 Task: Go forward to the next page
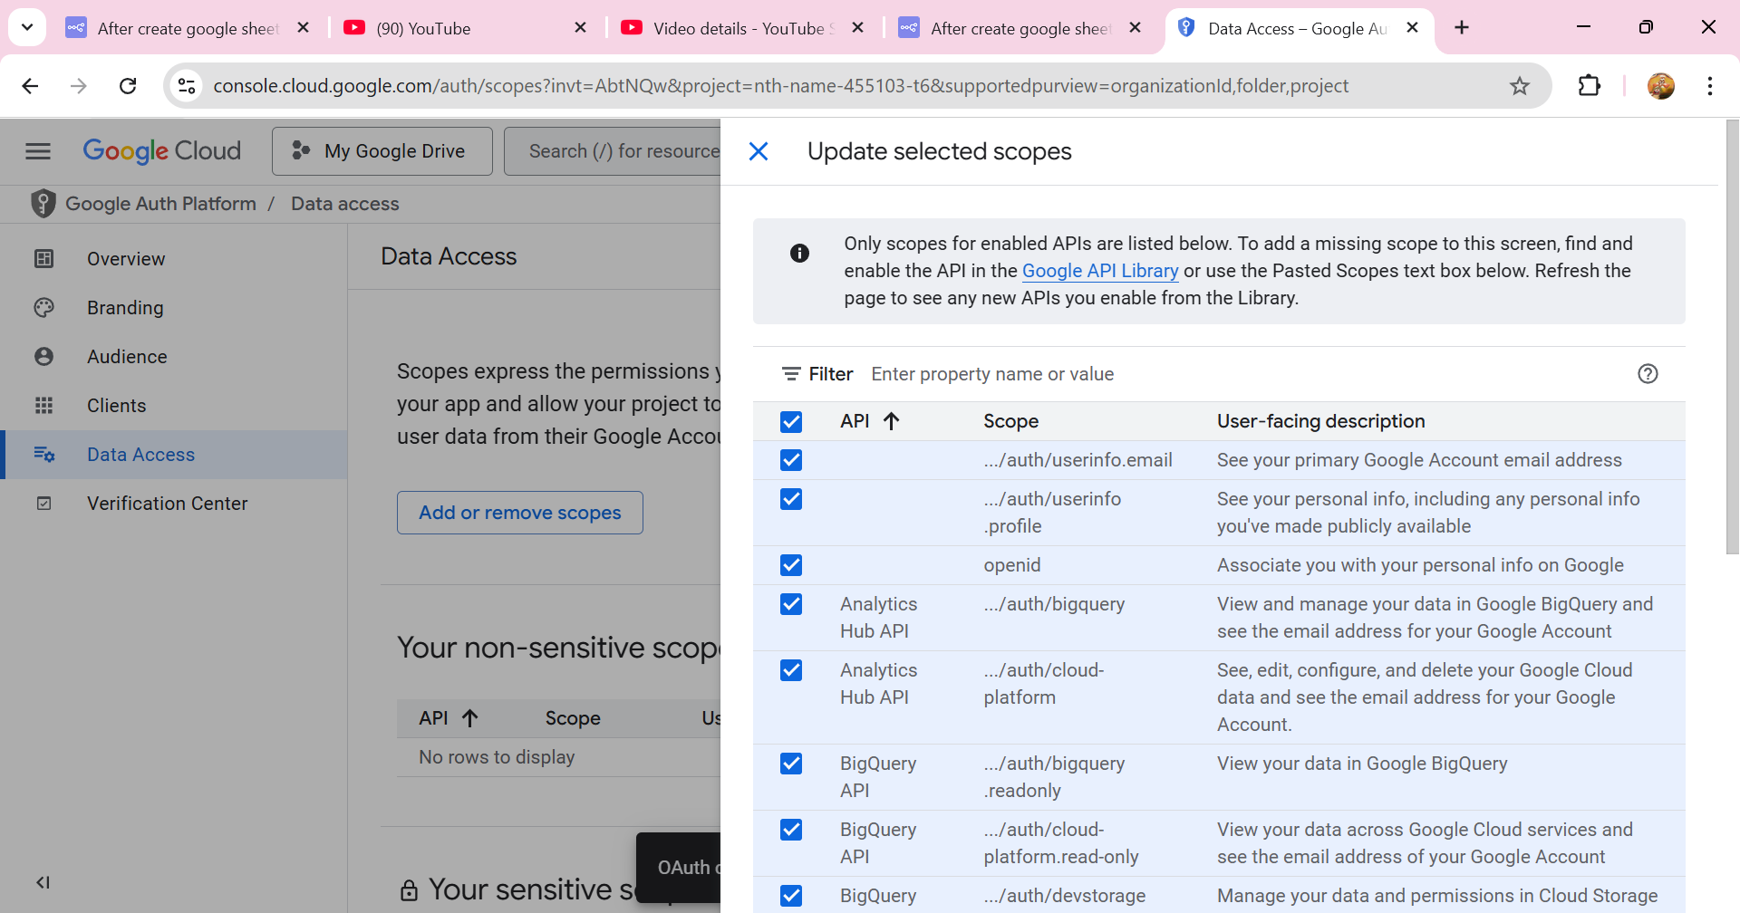click(x=79, y=86)
